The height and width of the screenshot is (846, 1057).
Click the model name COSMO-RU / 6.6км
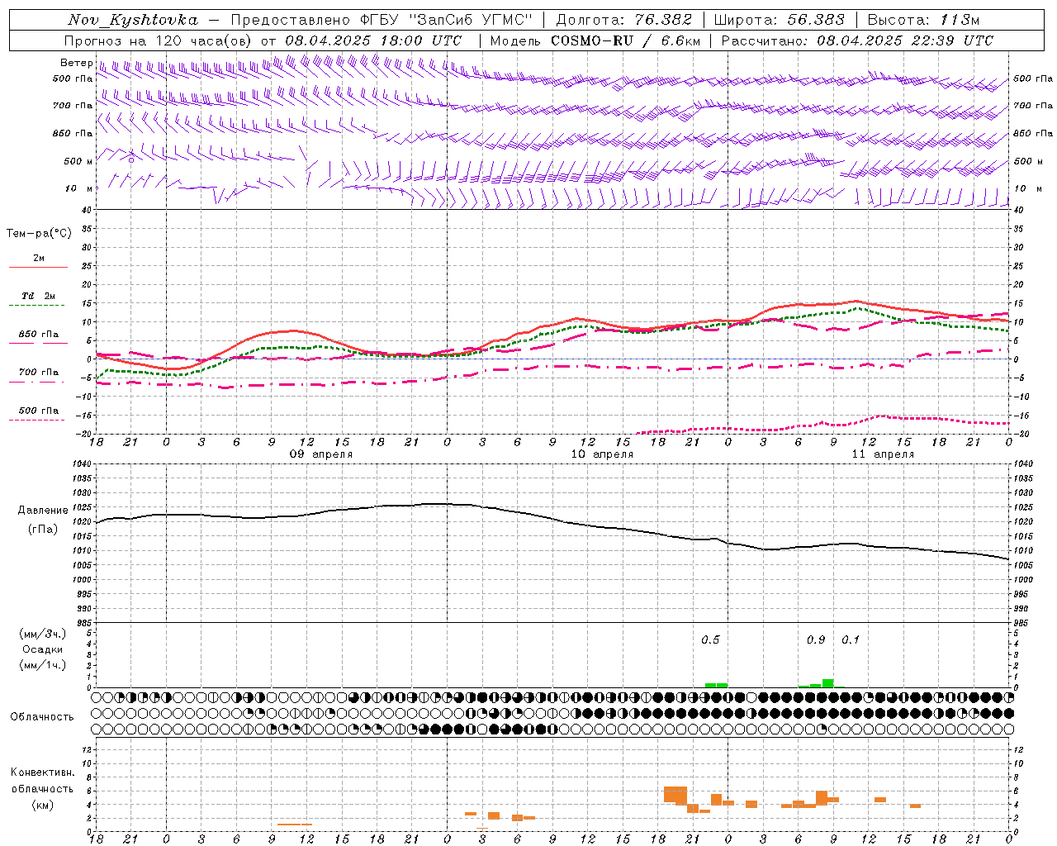point(626,40)
